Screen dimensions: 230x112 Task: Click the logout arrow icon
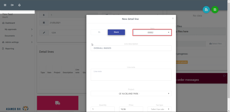point(12,5)
